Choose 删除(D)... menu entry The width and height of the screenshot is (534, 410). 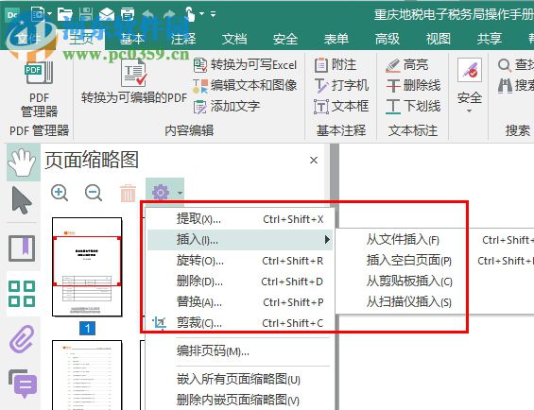(240, 282)
